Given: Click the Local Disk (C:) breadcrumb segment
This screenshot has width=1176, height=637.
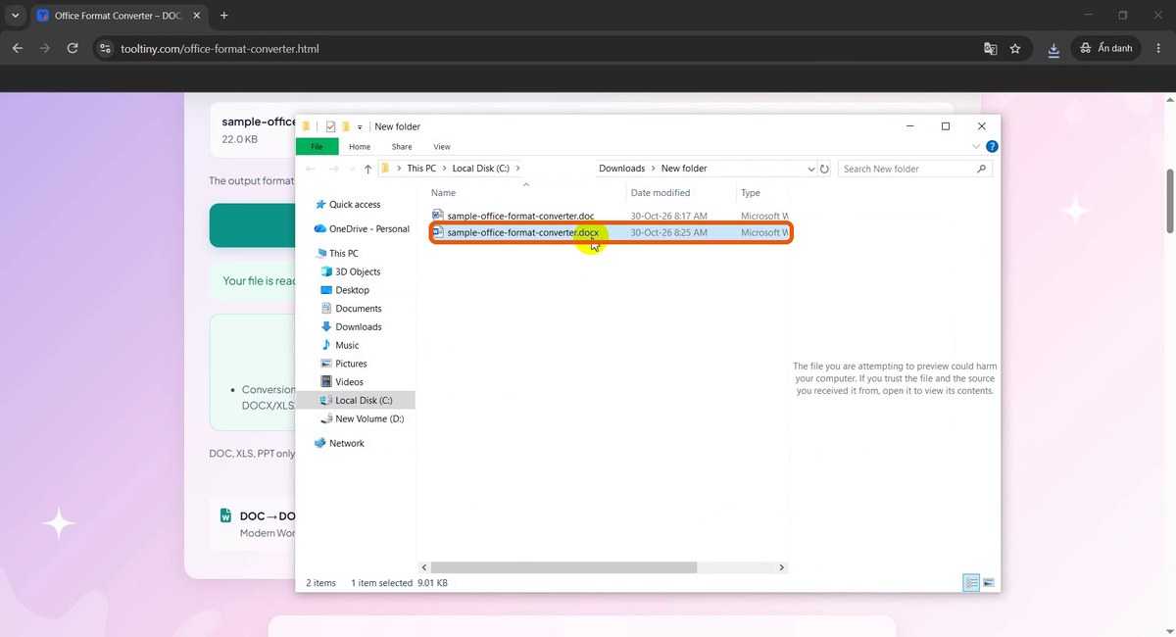Looking at the screenshot, I should tap(480, 169).
